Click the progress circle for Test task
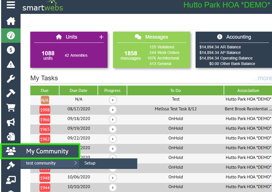 113,100
